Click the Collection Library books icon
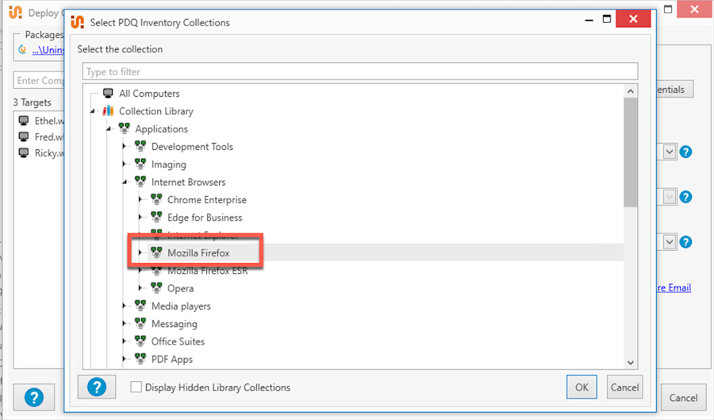714x420 pixels. click(108, 110)
